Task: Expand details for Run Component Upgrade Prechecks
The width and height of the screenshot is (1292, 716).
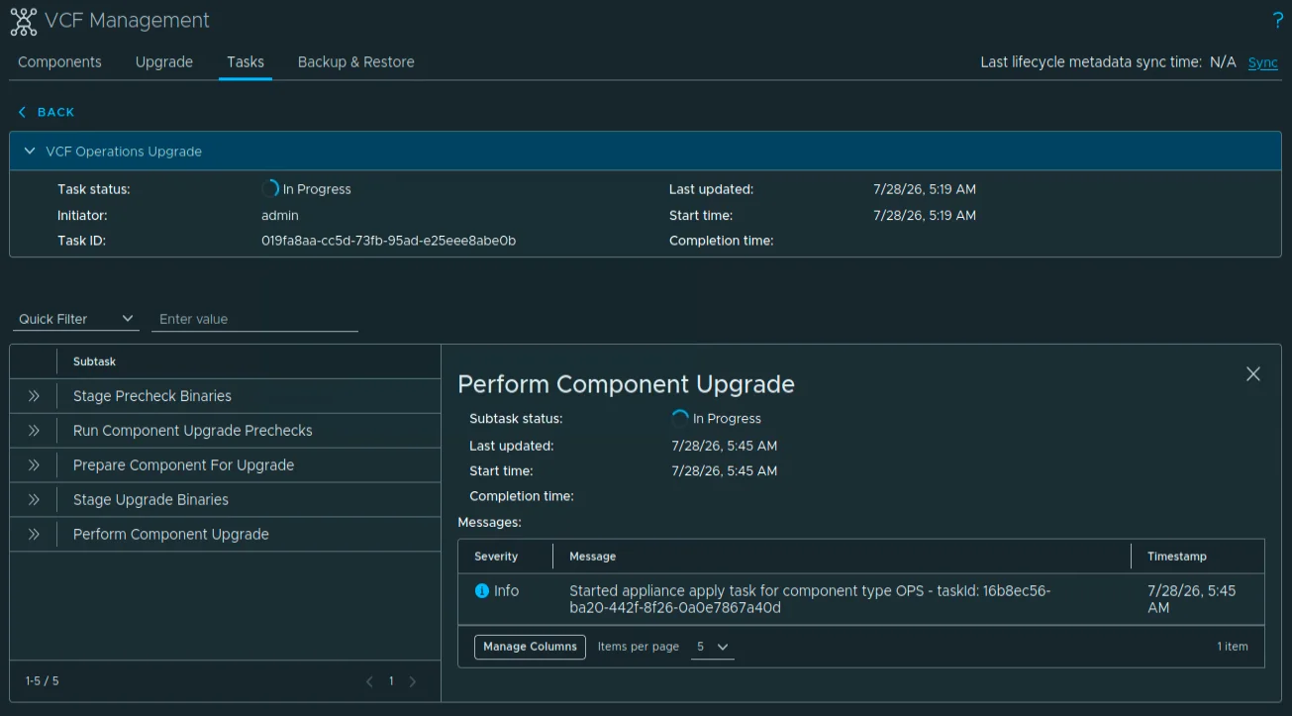Action: point(34,431)
